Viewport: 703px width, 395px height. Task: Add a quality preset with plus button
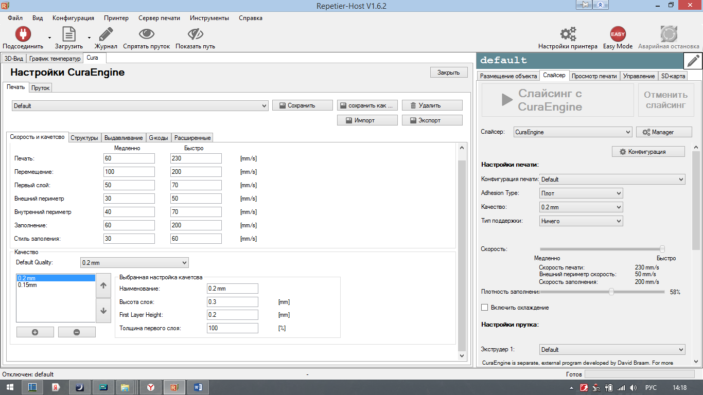[x=35, y=332]
